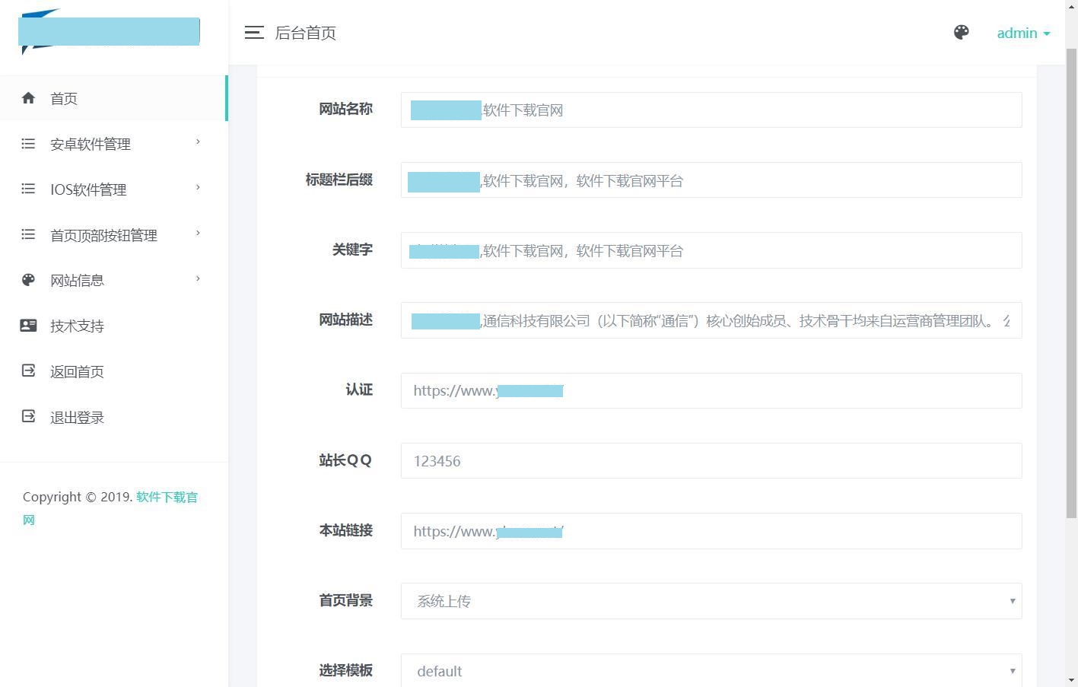Open the 首页背景 selection dropdown

(710, 601)
